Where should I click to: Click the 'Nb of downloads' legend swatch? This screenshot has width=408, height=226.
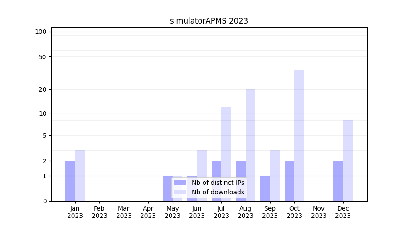(x=180, y=192)
